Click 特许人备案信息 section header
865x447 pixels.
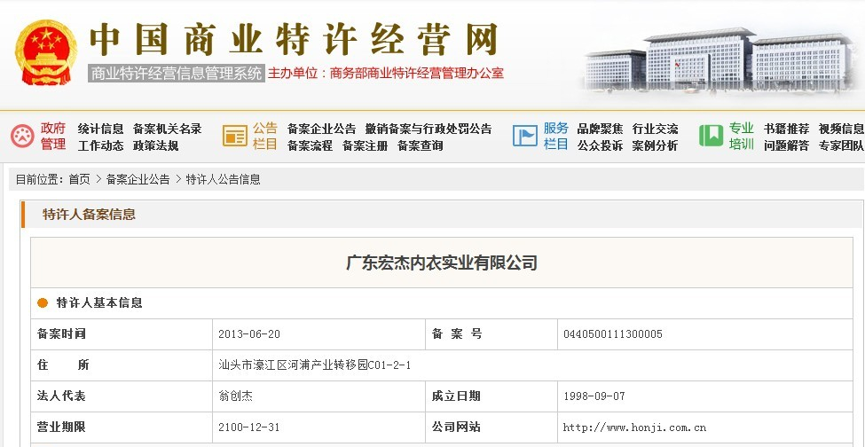click(89, 215)
